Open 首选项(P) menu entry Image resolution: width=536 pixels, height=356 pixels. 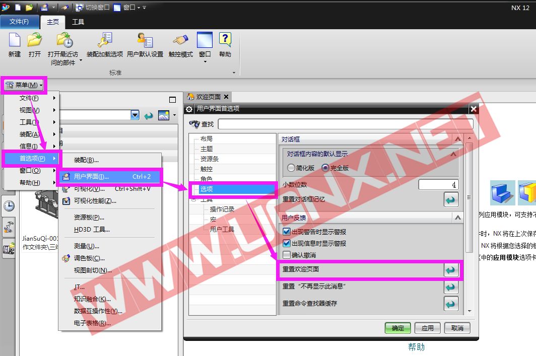pyautogui.click(x=31, y=158)
